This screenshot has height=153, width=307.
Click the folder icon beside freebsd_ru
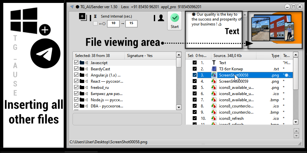(x=82, y=88)
